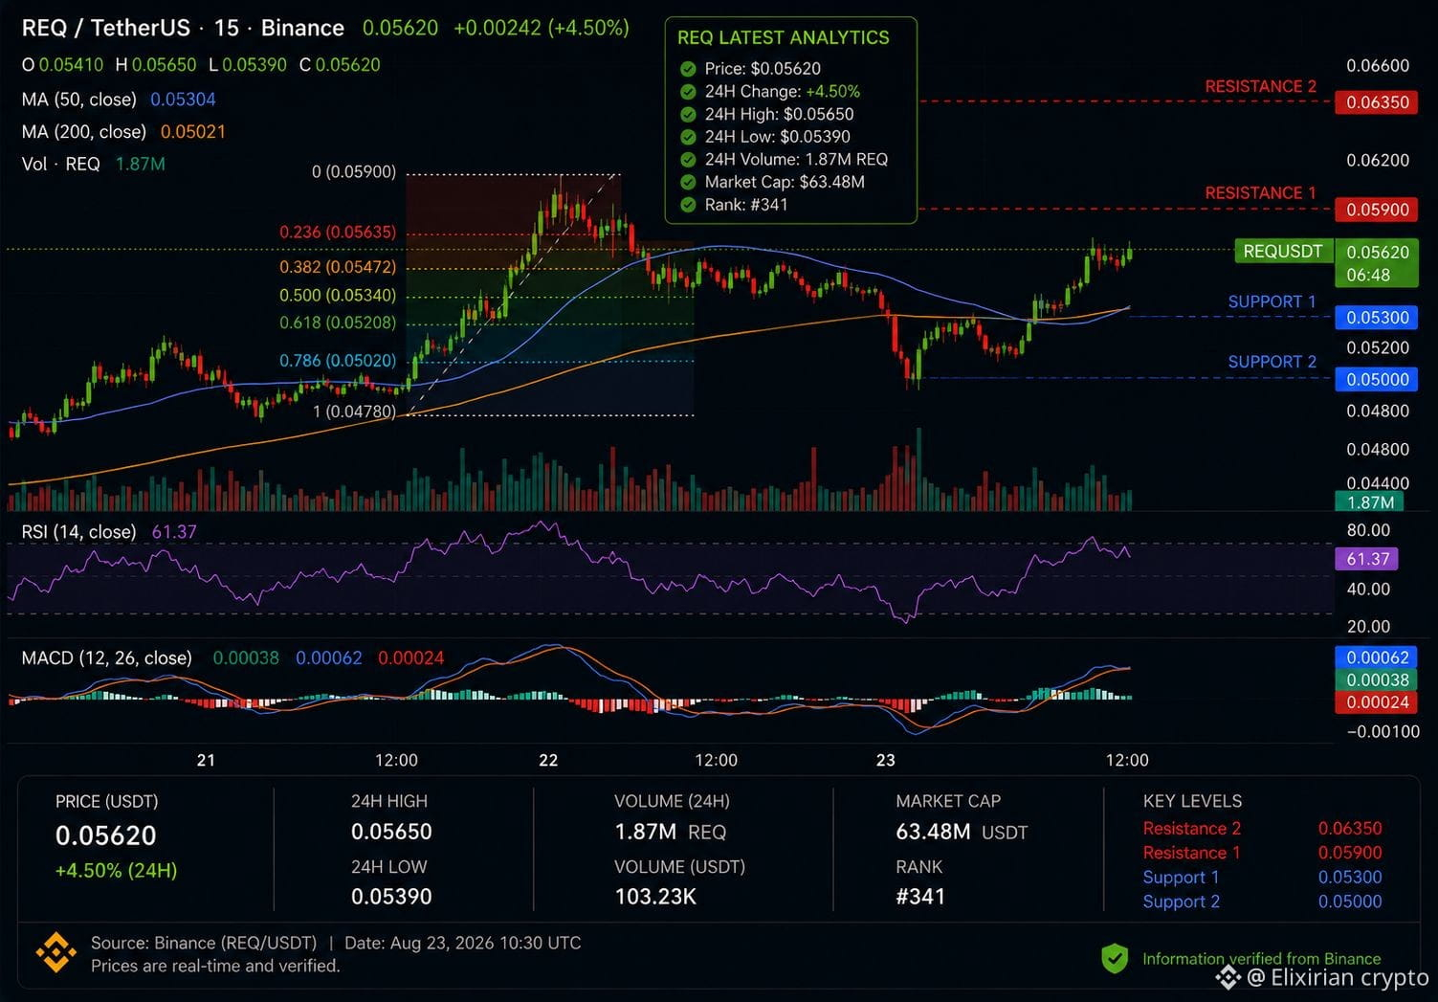Click the MARKET CAP value 63.48M
The image size is (1438, 1002).
(933, 833)
